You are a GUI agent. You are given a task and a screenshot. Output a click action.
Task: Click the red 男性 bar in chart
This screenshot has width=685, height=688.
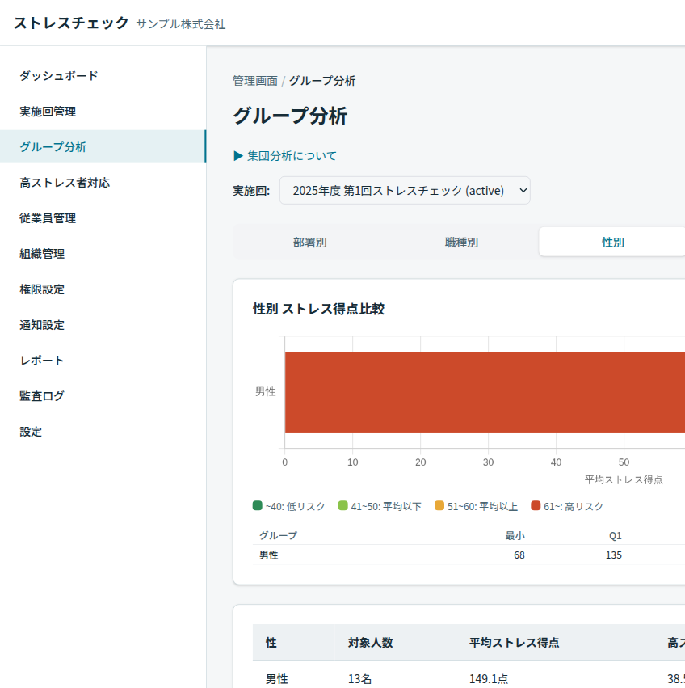pyautogui.click(x=485, y=392)
